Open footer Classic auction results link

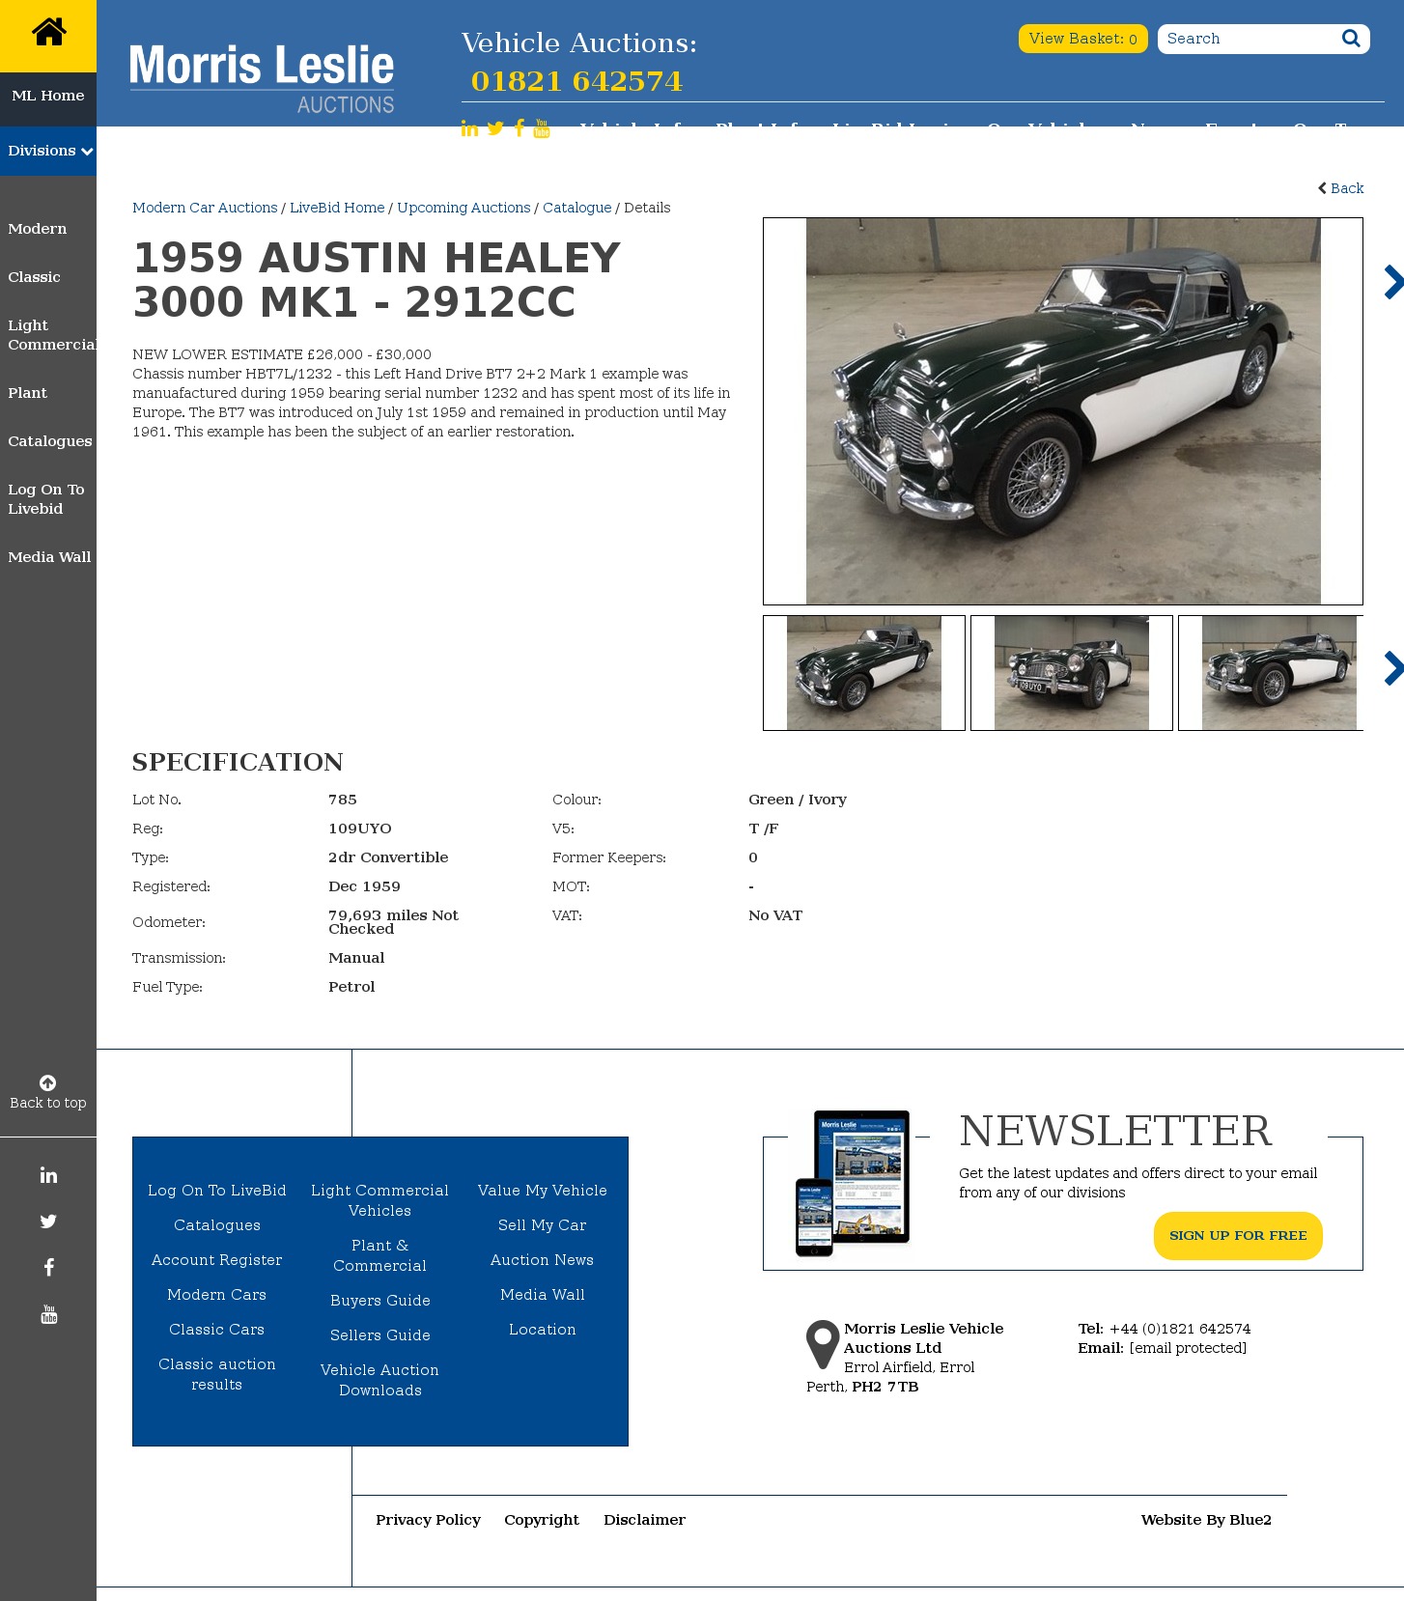tap(217, 1374)
